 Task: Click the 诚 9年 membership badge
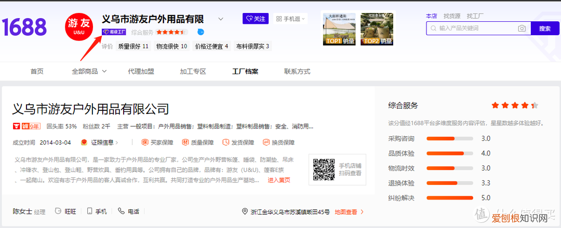click(x=31, y=126)
